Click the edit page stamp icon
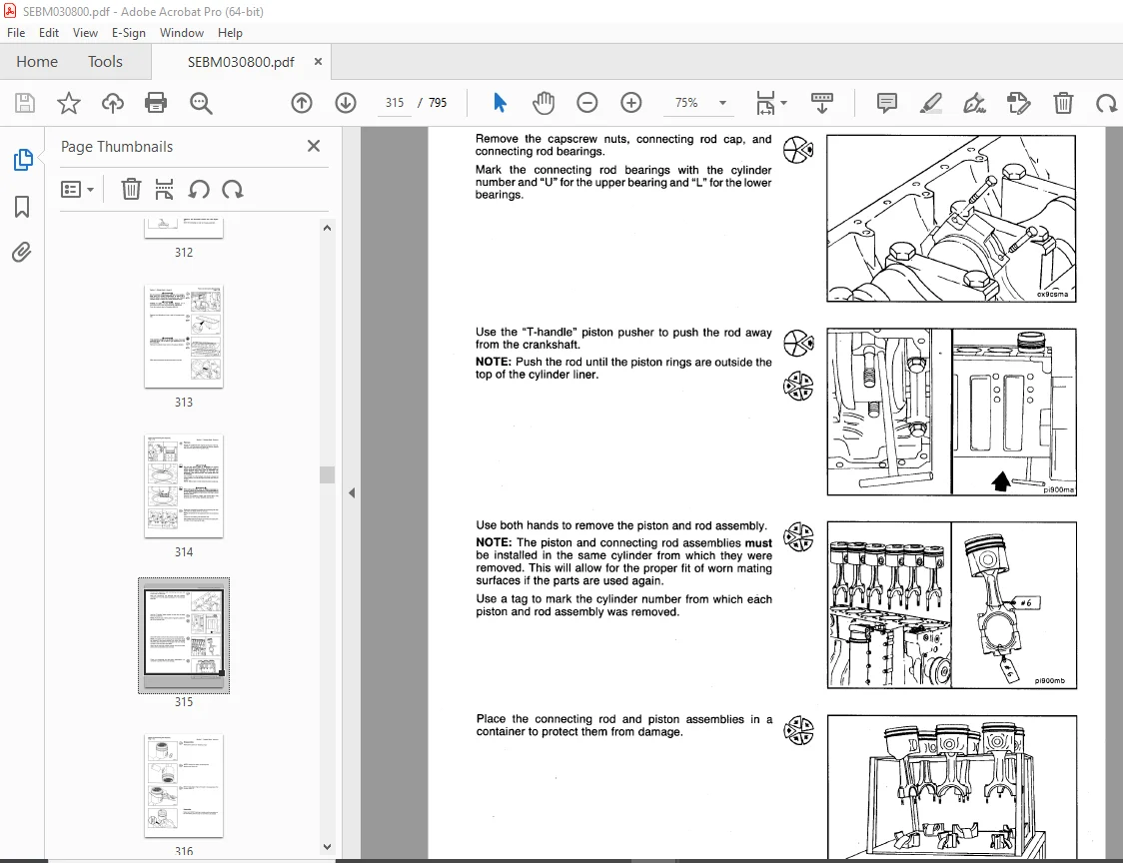1123x863 pixels. tap(1018, 103)
